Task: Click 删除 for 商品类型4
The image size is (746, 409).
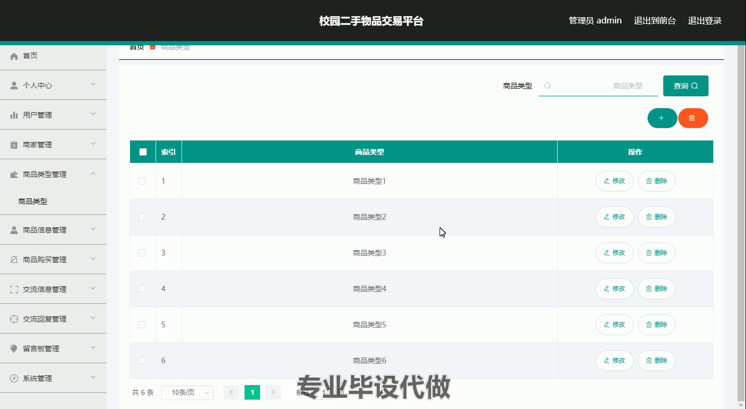Action: tap(657, 289)
